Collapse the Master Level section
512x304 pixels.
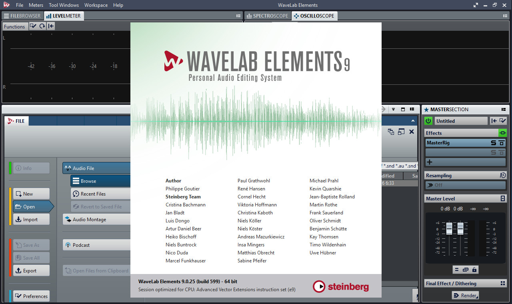pyautogui.click(x=503, y=198)
